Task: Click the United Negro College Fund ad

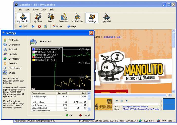Action: 104,104
